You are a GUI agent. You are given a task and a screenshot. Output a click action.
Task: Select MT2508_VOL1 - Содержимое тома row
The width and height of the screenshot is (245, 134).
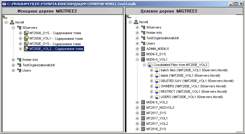[56, 39]
